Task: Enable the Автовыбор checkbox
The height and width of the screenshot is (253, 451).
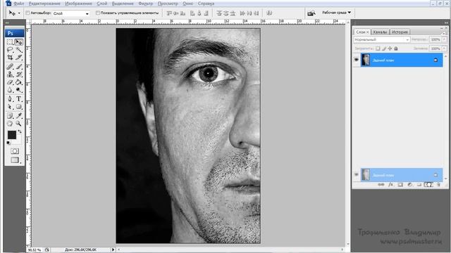Action: pos(28,13)
